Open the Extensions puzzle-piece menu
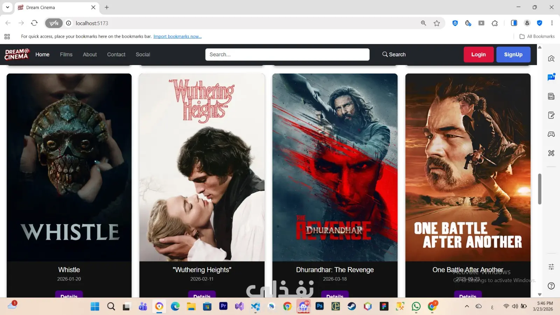This screenshot has height=315, width=560. [495, 23]
